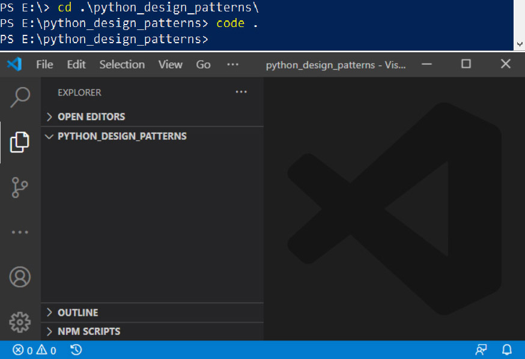The height and width of the screenshot is (359, 525).
Task: Click the EXPLORER panel header label
Action: tap(79, 92)
